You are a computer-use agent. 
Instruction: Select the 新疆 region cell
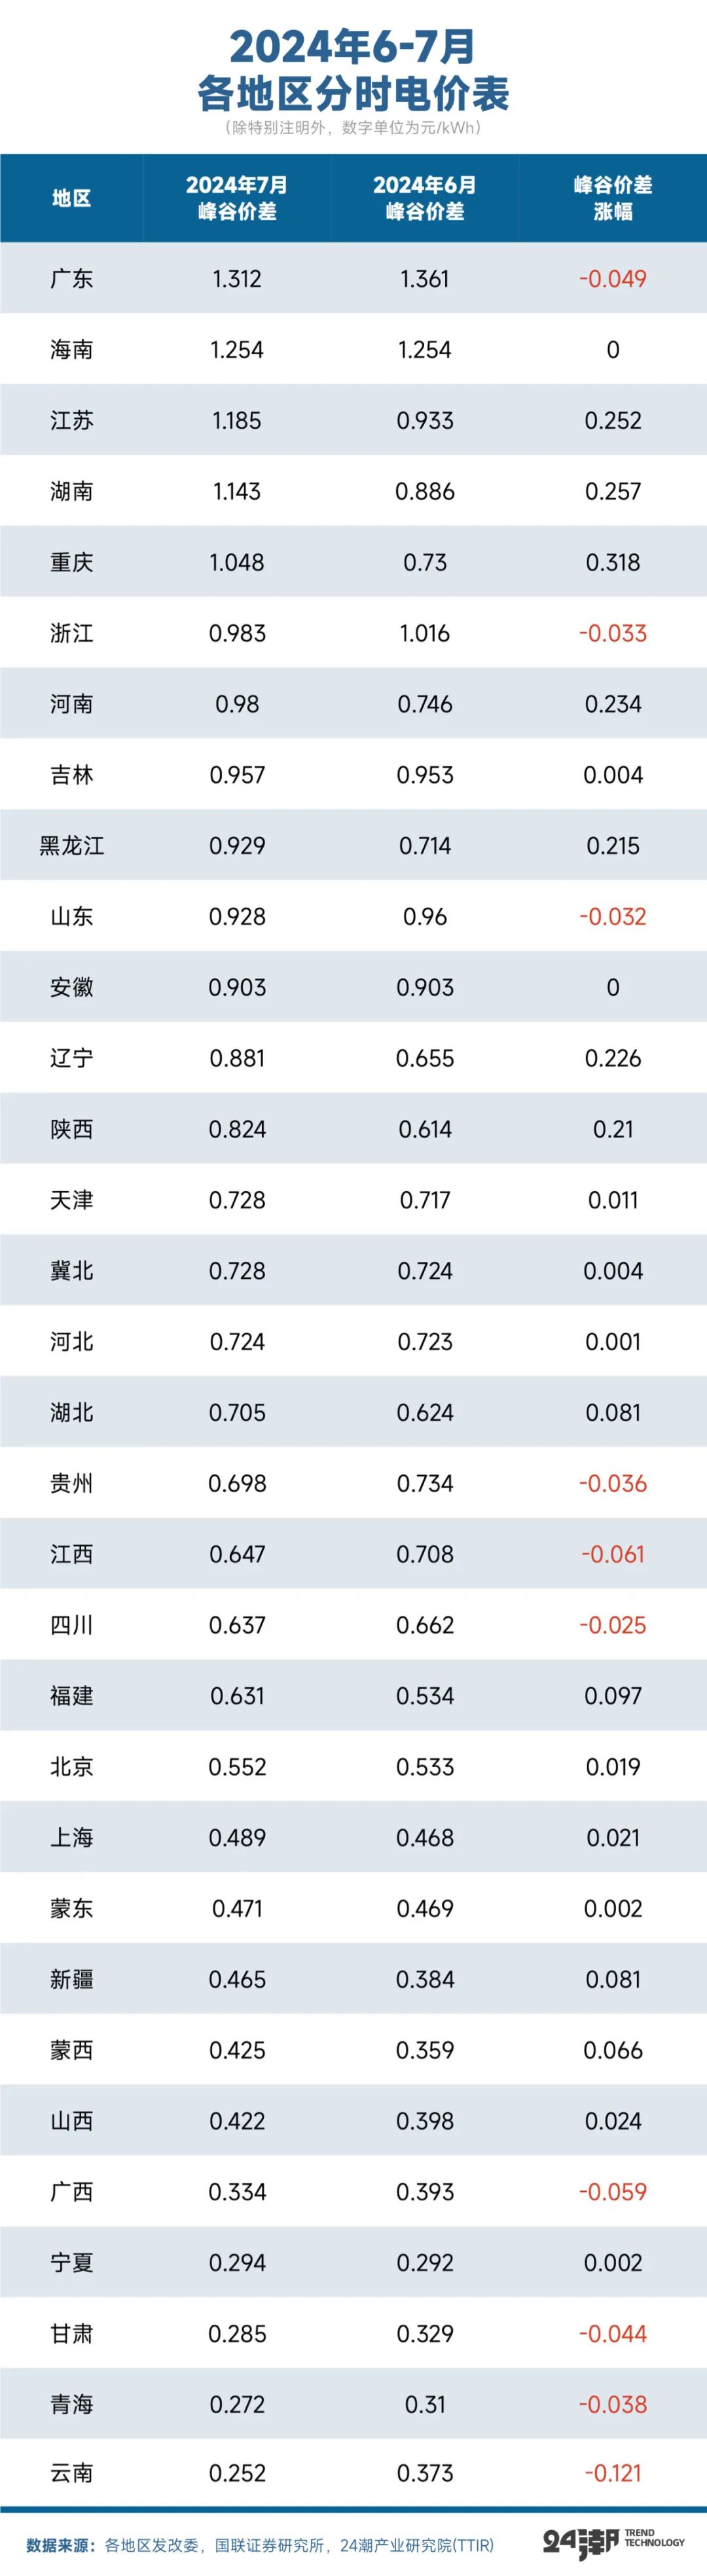coord(71,1979)
